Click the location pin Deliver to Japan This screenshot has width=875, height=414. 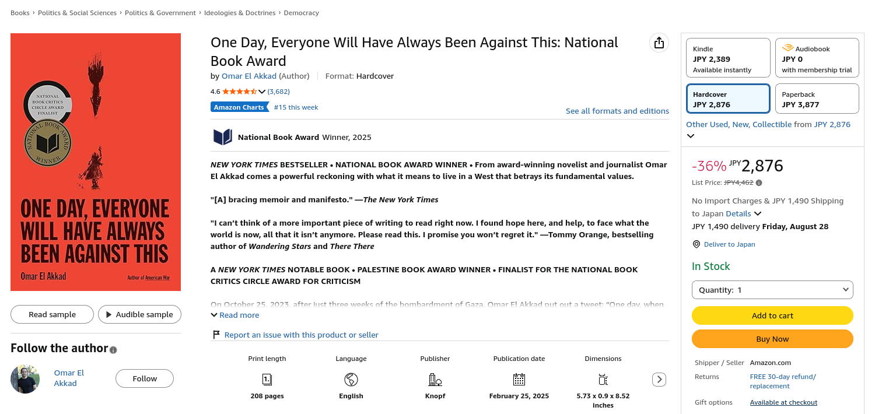(x=696, y=244)
